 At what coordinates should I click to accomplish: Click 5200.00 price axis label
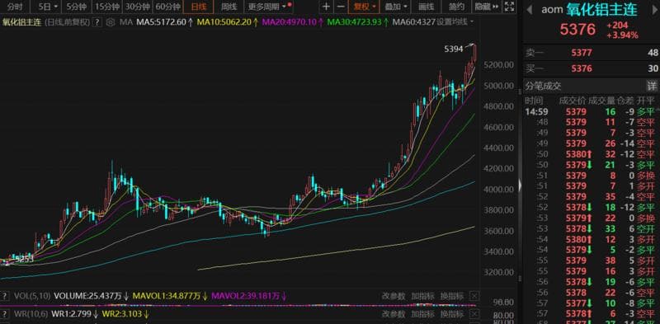499,65
